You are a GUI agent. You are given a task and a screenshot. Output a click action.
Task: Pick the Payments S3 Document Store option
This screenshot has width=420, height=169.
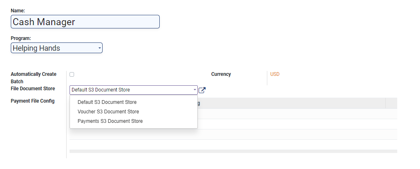click(110, 121)
